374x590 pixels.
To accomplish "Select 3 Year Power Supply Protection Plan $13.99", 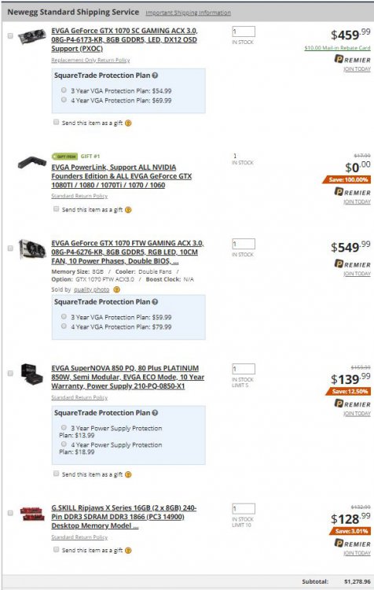I will click(x=64, y=427).
